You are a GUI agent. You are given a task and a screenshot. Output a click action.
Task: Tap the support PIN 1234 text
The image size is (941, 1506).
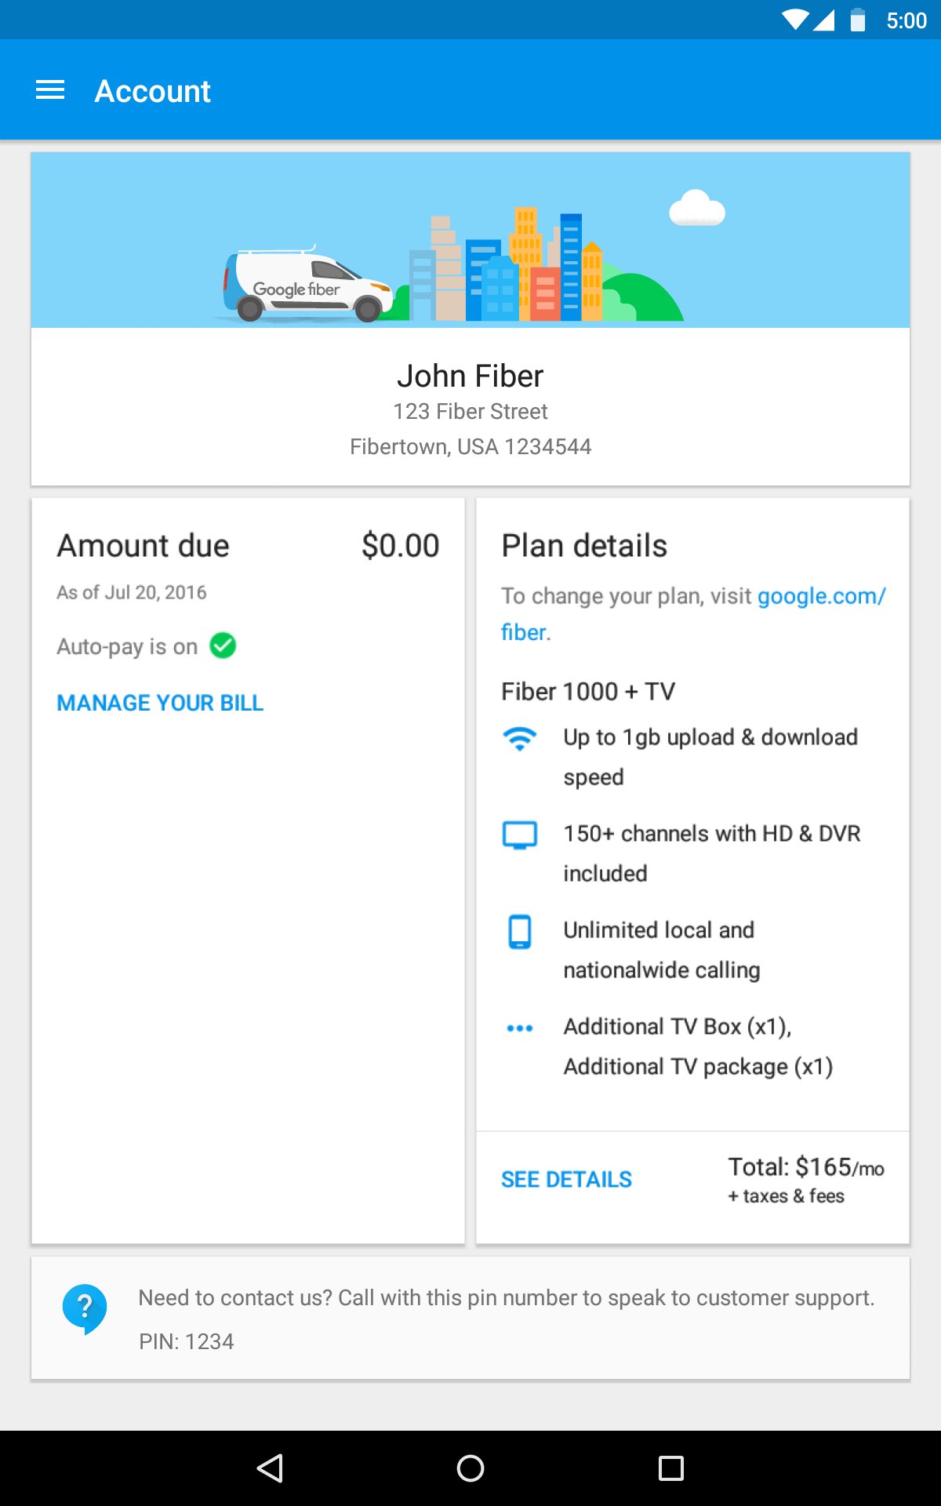[187, 1341]
